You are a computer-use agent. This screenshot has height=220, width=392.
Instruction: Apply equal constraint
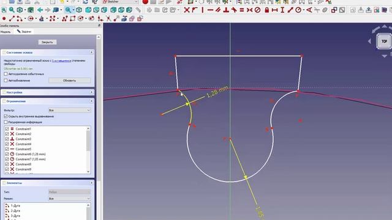coord(242,10)
